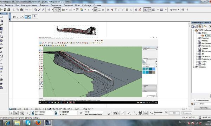Select Фасады in navigator tree

pyautogui.click(x=205, y=41)
